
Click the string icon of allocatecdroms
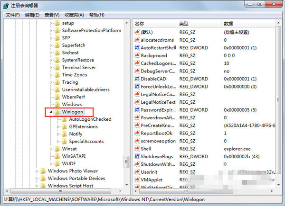click(137, 40)
